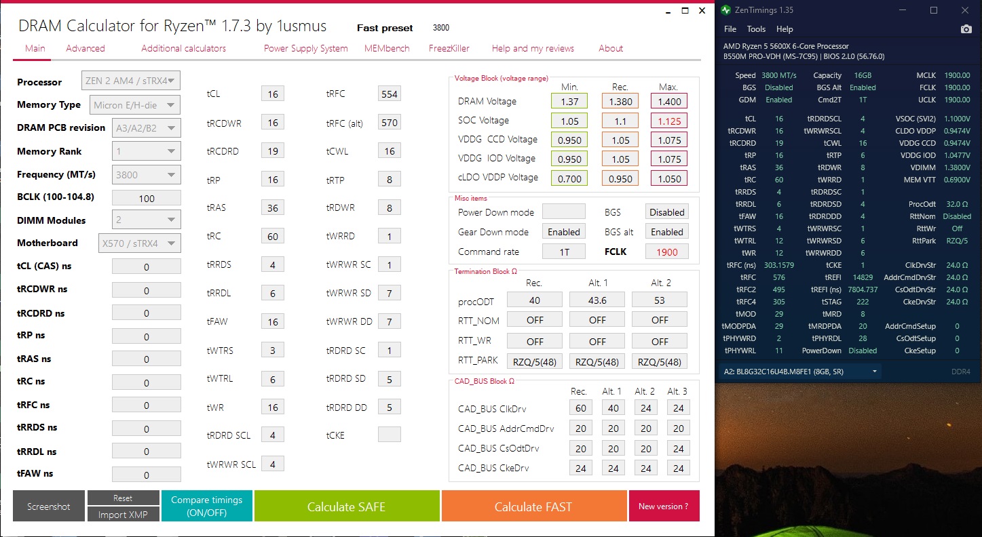Click the Import XMP button

(123, 515)
